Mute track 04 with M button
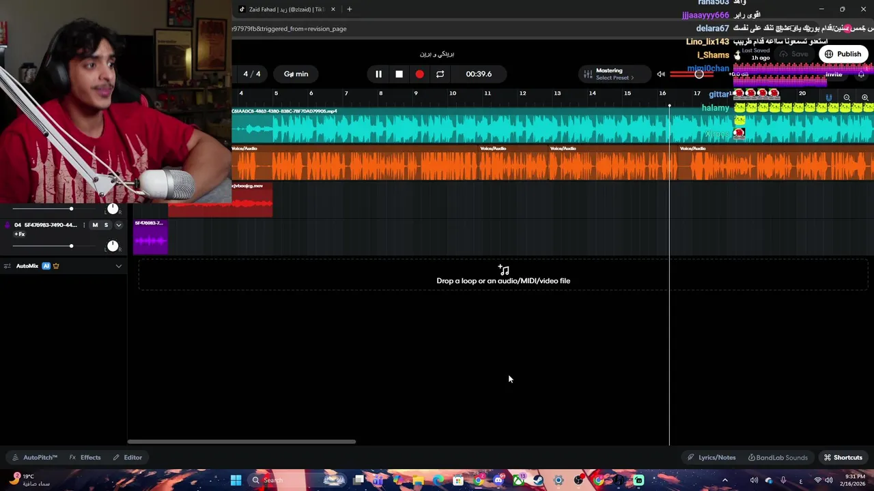This screenshot has width=874, height=491. point(95,225)
